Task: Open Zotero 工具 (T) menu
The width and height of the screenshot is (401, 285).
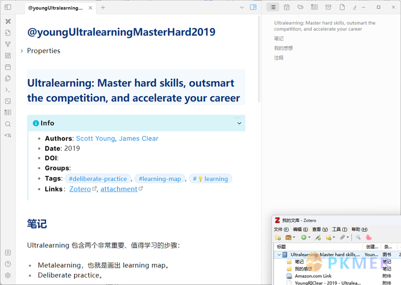Action: click(x=340, y=229)
